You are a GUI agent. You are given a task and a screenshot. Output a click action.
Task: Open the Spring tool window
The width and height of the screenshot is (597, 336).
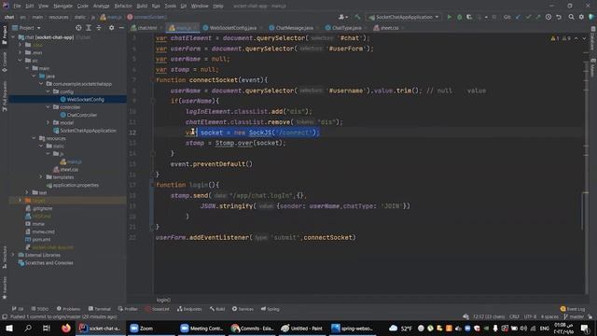tap(271, 309)
